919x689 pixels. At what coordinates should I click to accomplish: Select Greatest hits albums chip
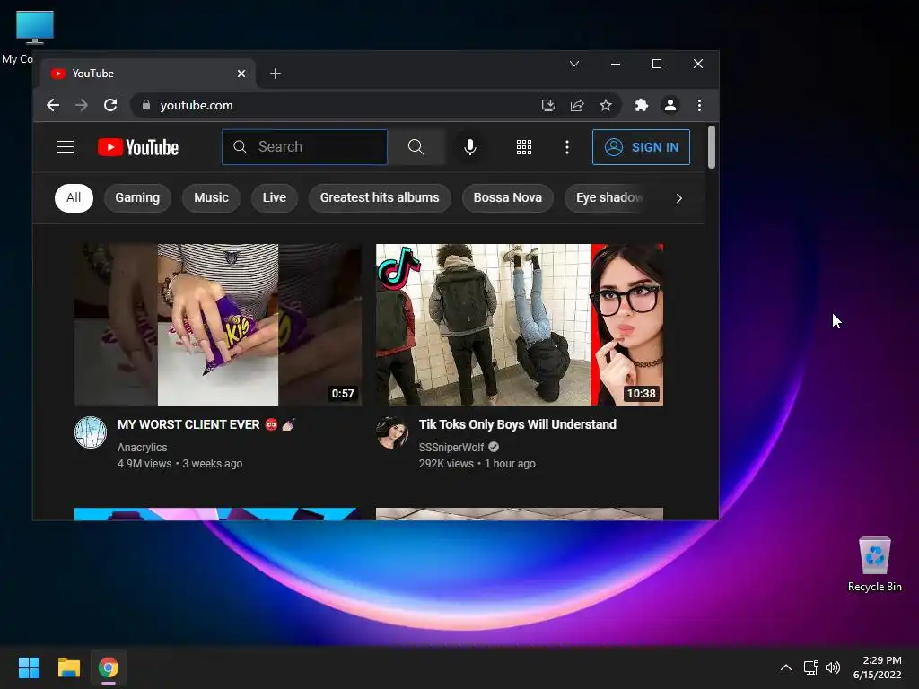(380, 198)
